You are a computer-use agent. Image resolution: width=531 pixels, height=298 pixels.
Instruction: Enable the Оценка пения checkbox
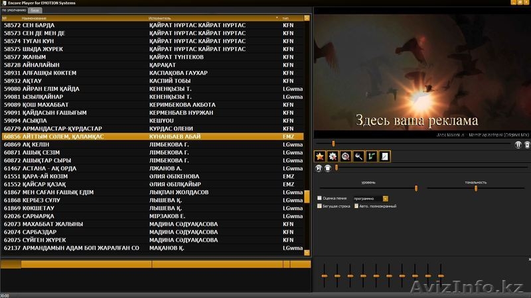tap(320, 198)
